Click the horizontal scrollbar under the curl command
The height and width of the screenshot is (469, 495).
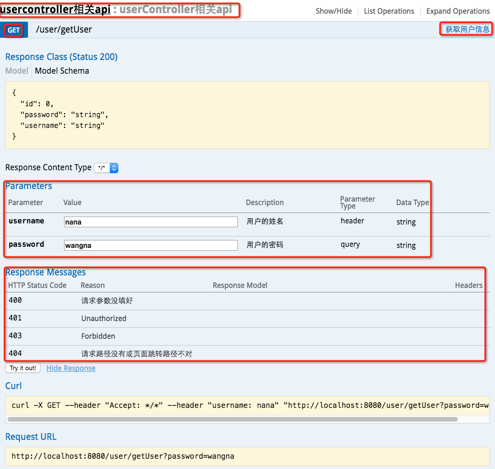(234, 419)
